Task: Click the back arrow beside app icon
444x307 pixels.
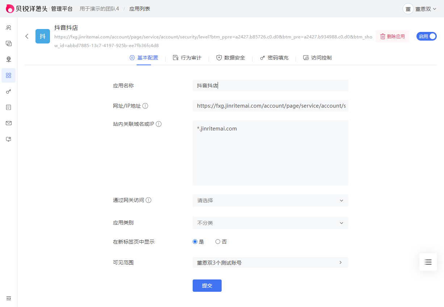Action: (x=27, y=36)
